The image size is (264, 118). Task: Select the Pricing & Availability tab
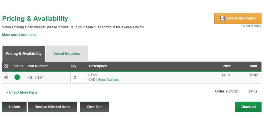(24, 54)
